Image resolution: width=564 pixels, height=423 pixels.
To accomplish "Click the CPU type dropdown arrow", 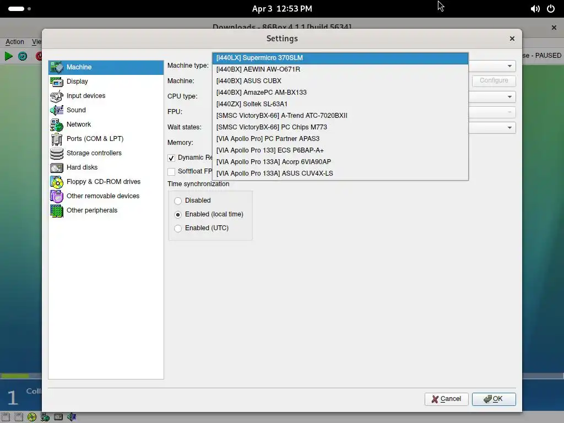I will coord(509,97).
